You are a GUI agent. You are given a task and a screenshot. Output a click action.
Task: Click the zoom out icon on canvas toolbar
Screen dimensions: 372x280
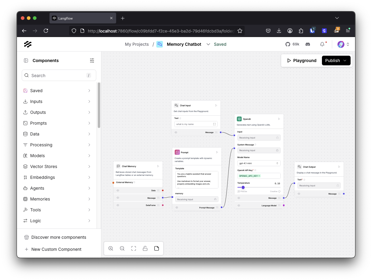pos(122,248)
